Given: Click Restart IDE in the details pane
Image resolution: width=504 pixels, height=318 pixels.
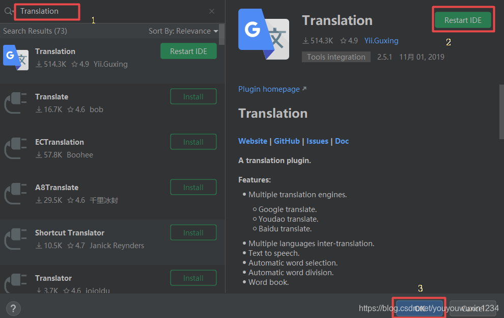Looking at the screenshot, I should coord(463,20).
